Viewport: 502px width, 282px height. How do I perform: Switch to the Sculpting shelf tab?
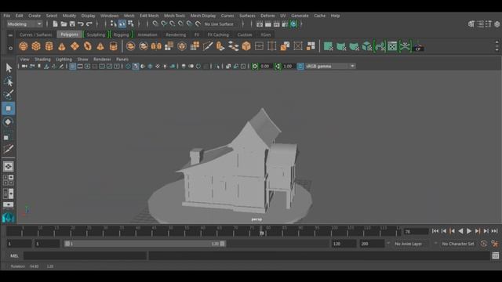pos(96,34)
